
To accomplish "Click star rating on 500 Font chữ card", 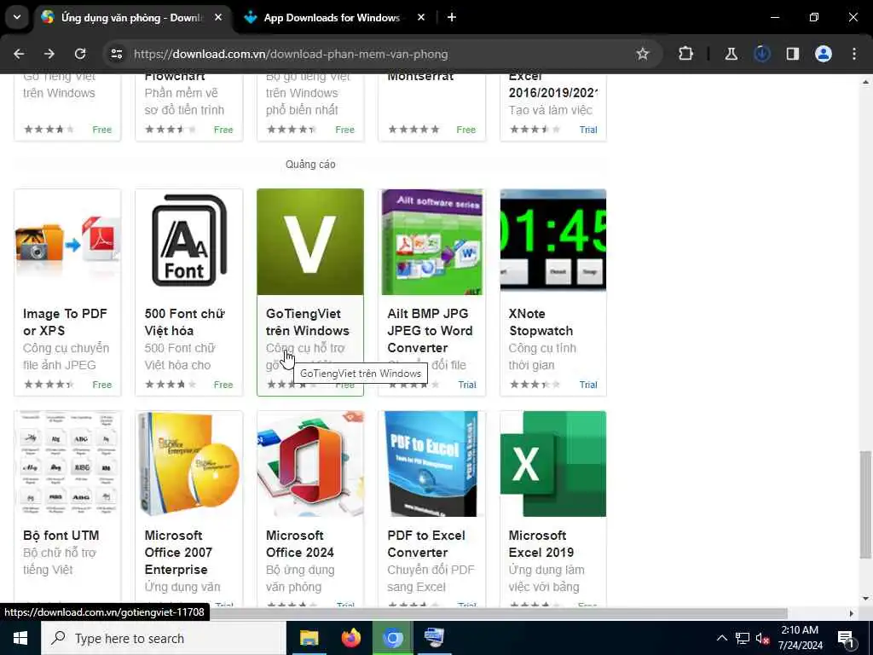I will 171,385.
